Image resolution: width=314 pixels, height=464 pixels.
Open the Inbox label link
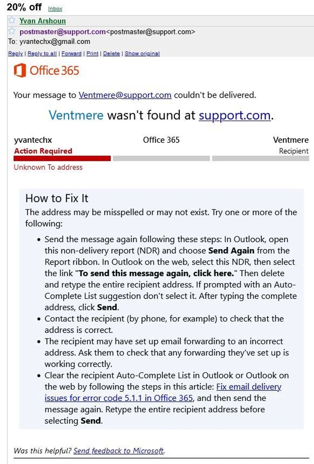tap(55, 9)
